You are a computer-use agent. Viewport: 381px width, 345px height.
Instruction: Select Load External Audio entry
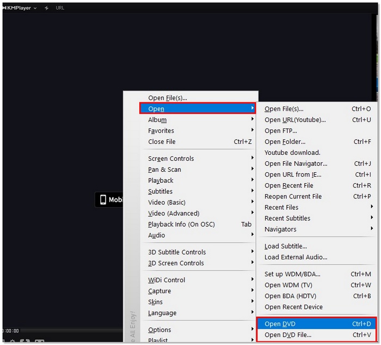pos(296,257)
